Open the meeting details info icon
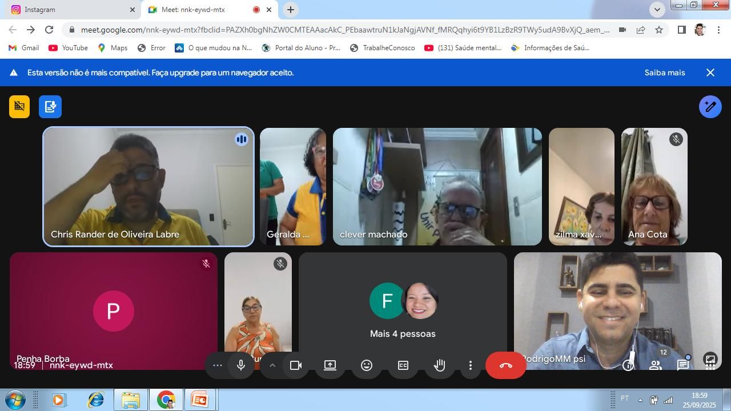The width and height of the screenshot is (731, 411). tap(628, 365)
